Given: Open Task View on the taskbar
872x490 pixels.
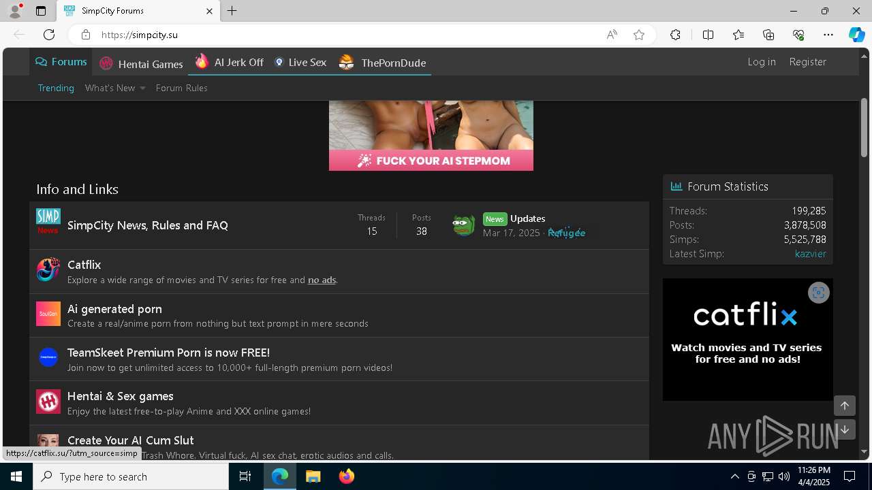Looking at the screenshot, I should (x=245, y=476).
